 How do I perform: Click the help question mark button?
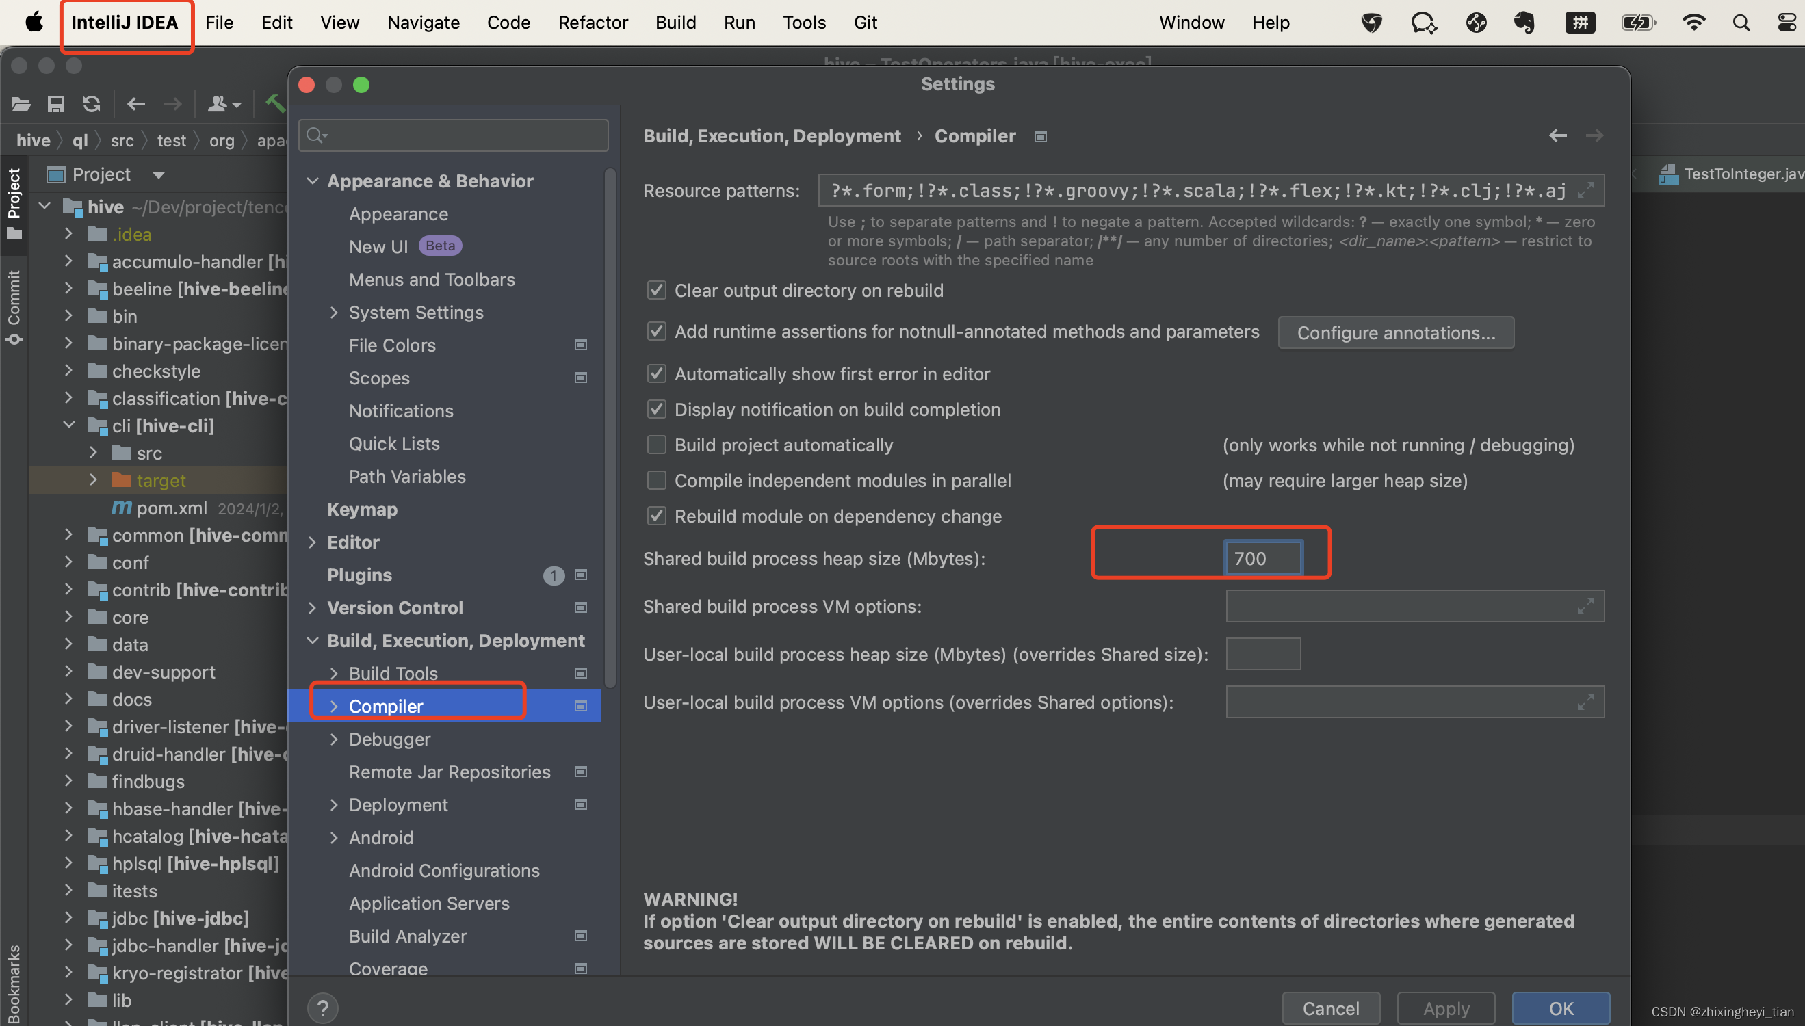[323, 1008]
